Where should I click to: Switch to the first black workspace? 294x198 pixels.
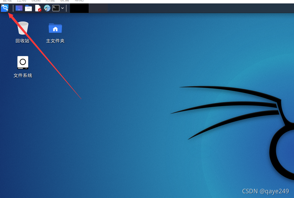tap(79, 8)
